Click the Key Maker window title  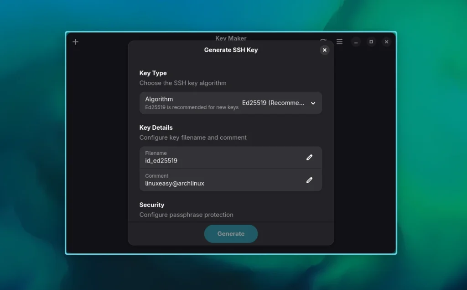point(231,38)
